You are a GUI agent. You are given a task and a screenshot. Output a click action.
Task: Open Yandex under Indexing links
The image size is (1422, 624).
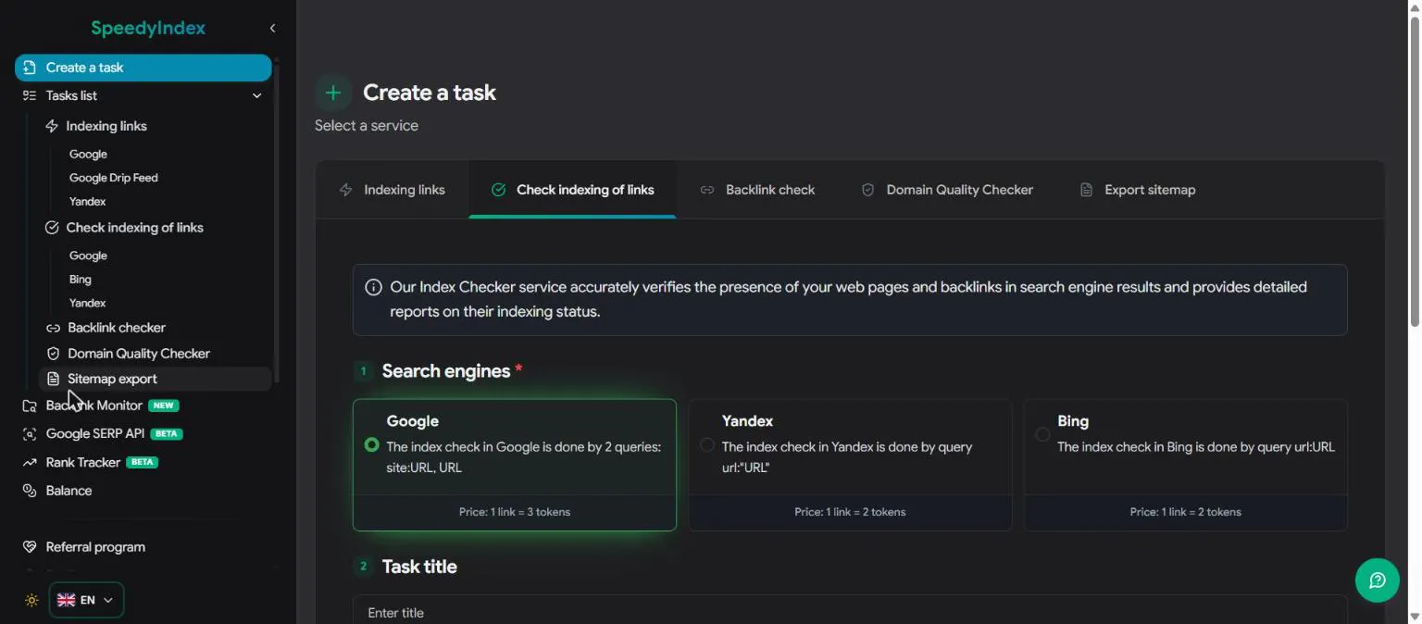88,202
